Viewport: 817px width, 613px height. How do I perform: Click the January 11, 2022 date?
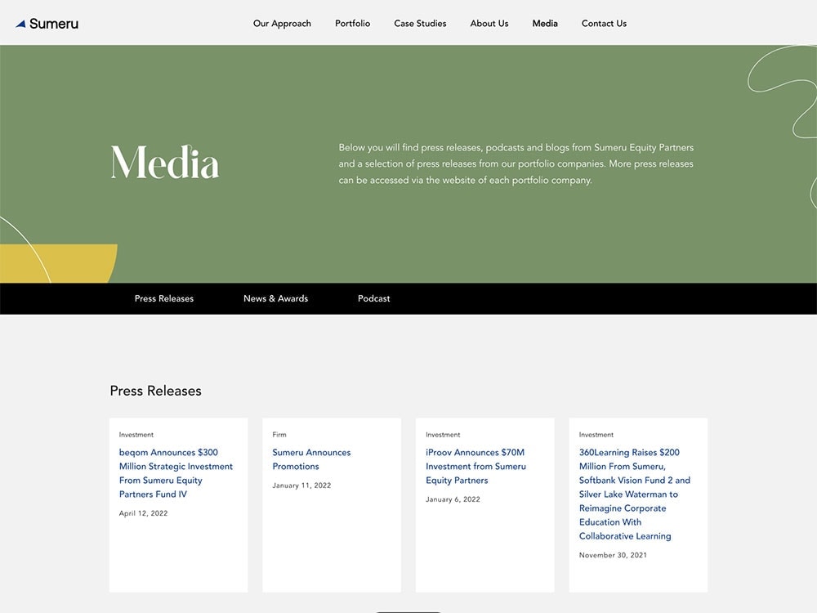click(301, 485)
